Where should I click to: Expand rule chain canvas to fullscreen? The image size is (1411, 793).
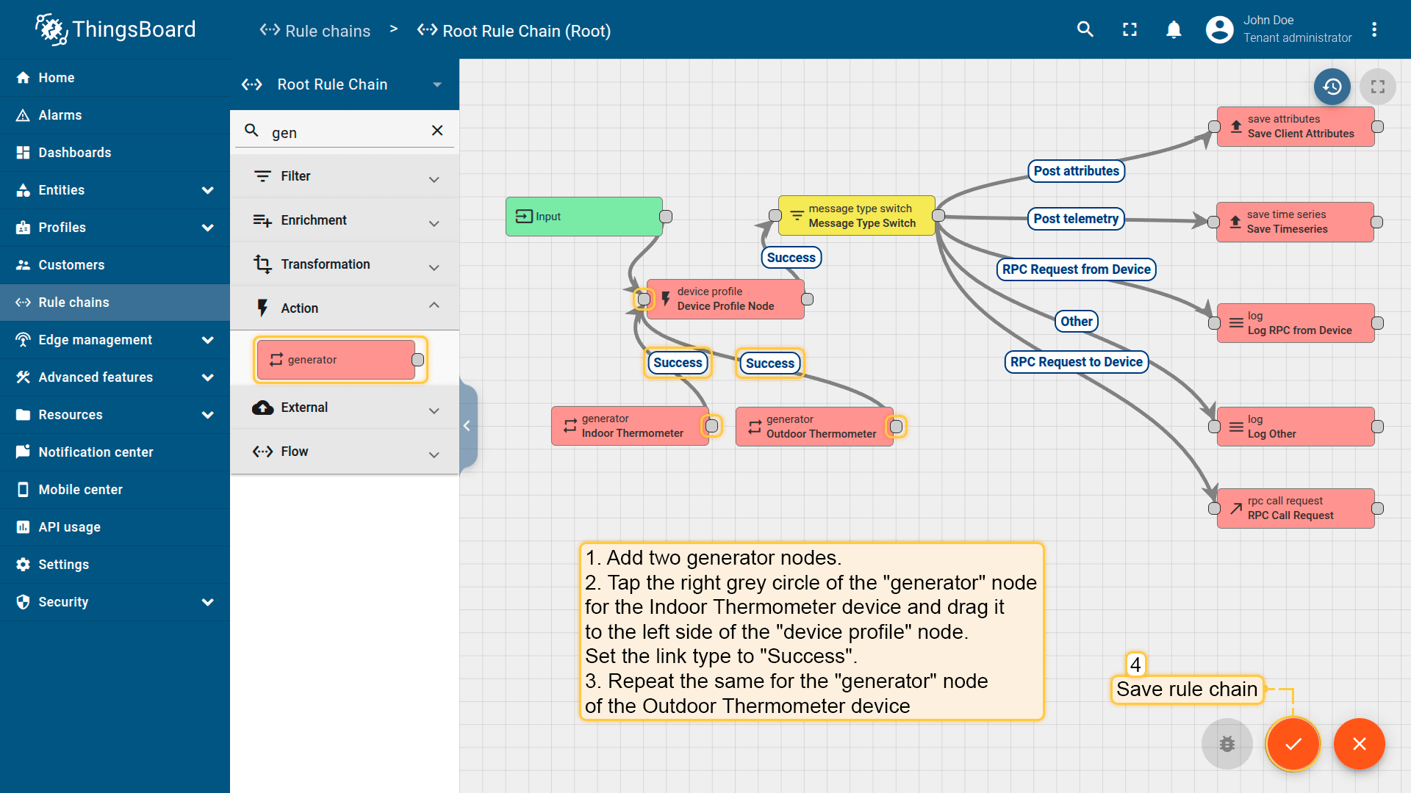1377,87
